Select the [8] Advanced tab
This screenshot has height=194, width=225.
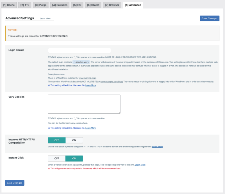133,5
